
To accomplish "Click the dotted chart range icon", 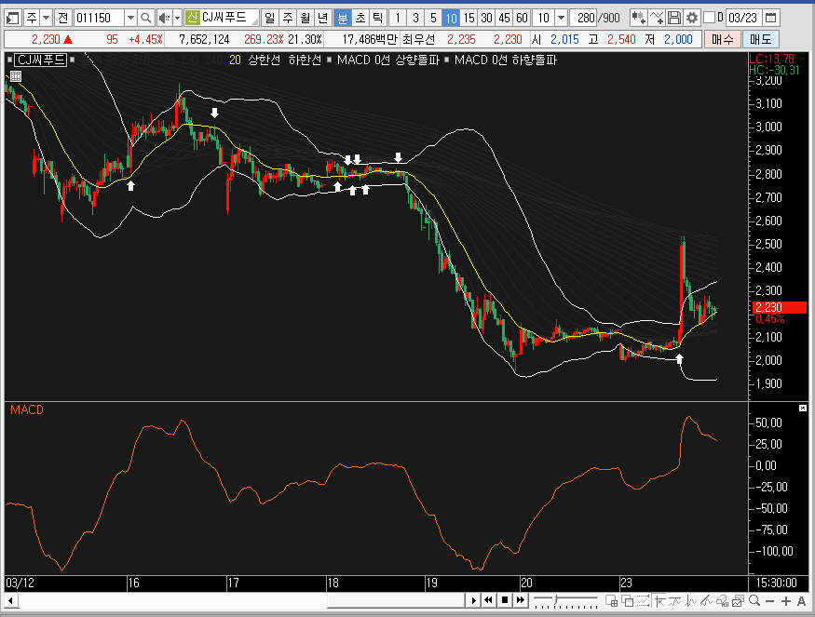I will 643,601.
